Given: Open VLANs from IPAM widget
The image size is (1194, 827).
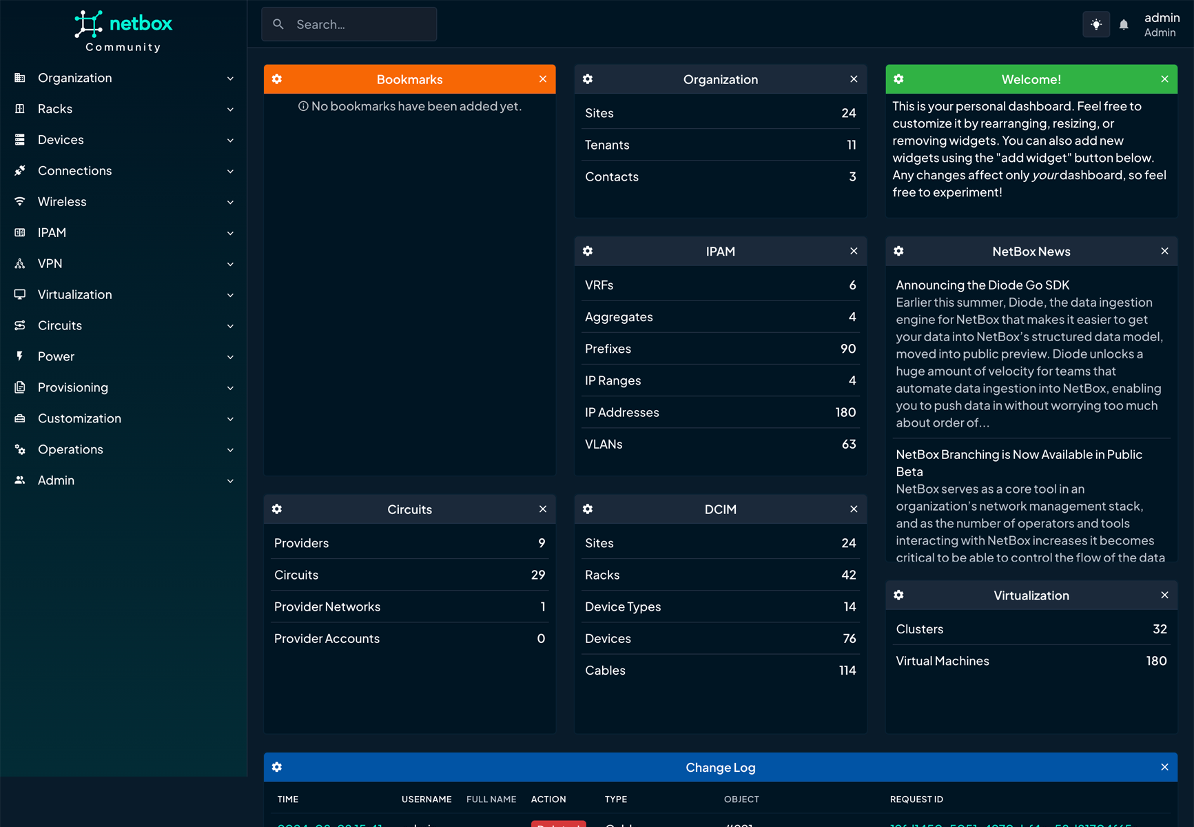Looking at the screenshot, I should point(721,444).
